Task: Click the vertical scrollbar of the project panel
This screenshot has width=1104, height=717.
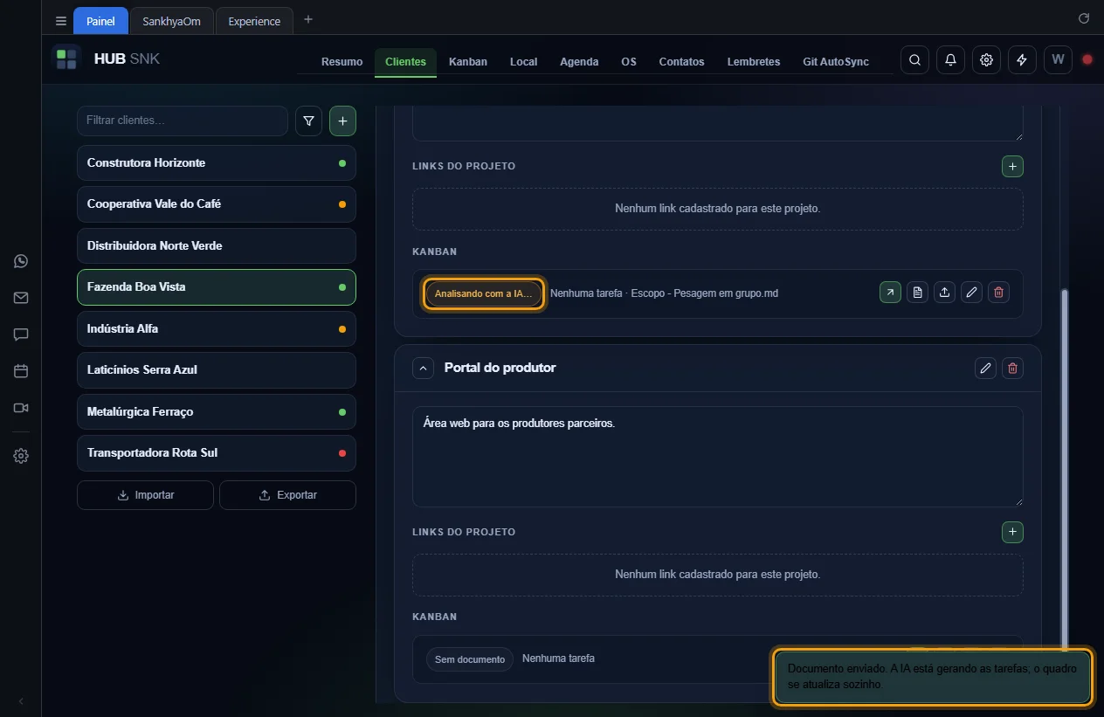Action: point(1064,470)
